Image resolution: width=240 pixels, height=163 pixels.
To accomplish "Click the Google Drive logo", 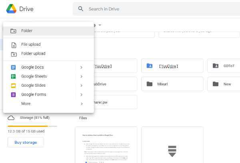I will 11,9.
